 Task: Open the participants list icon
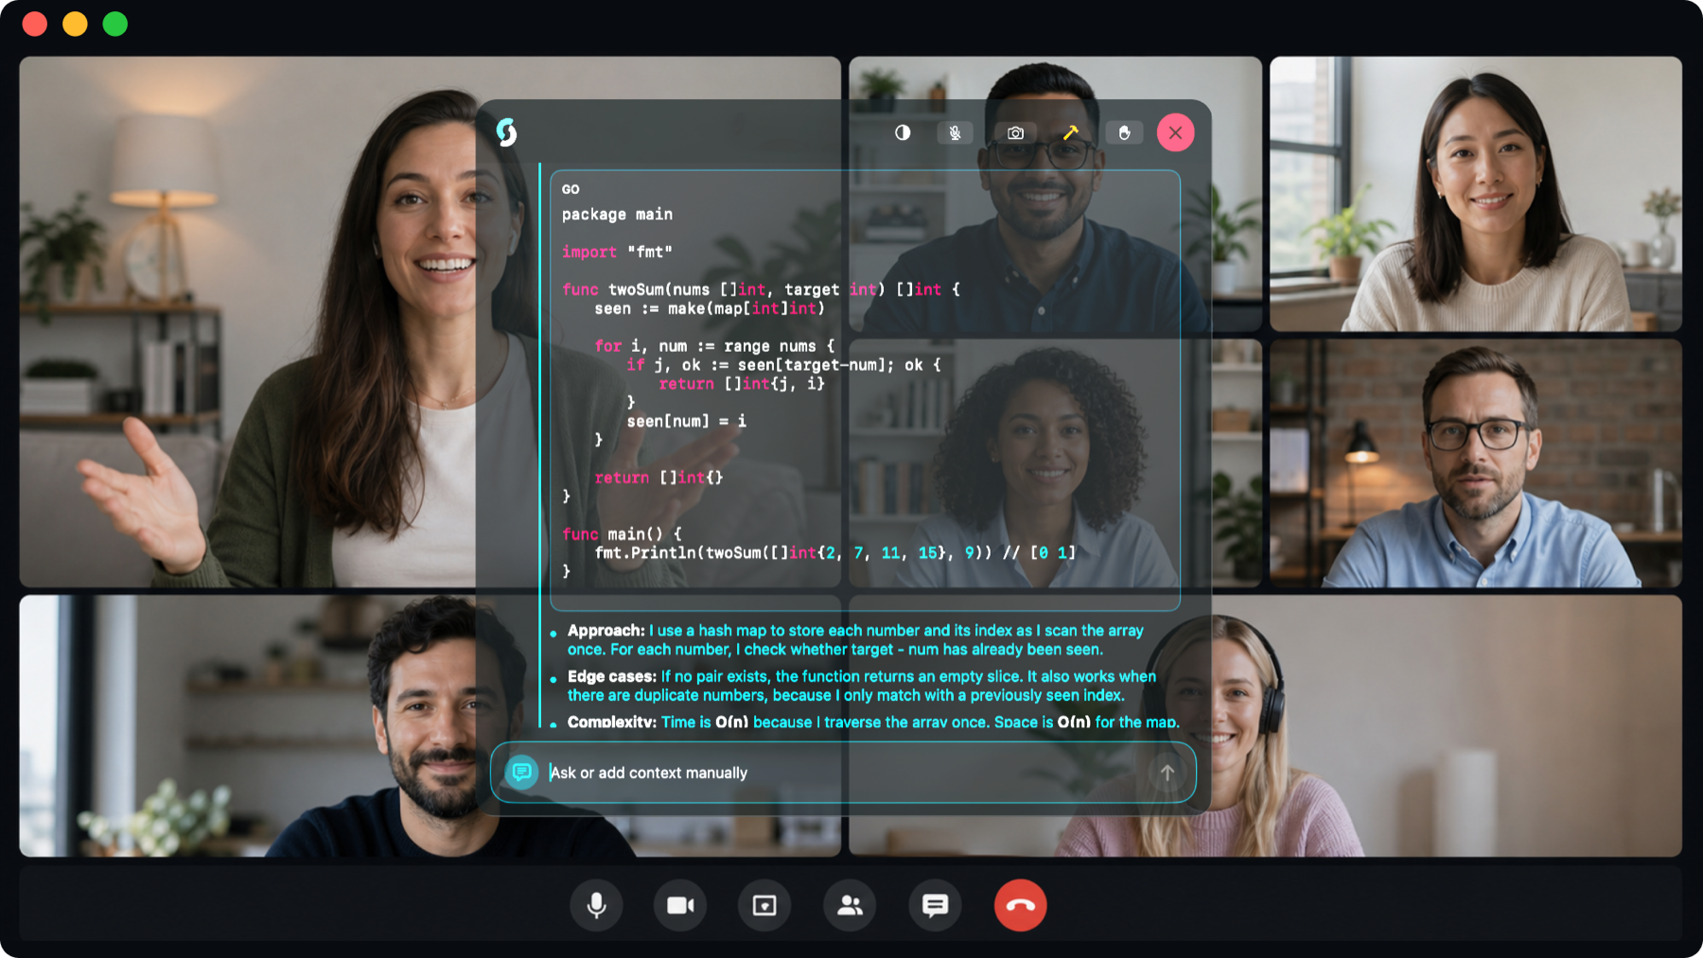[850, 905]
